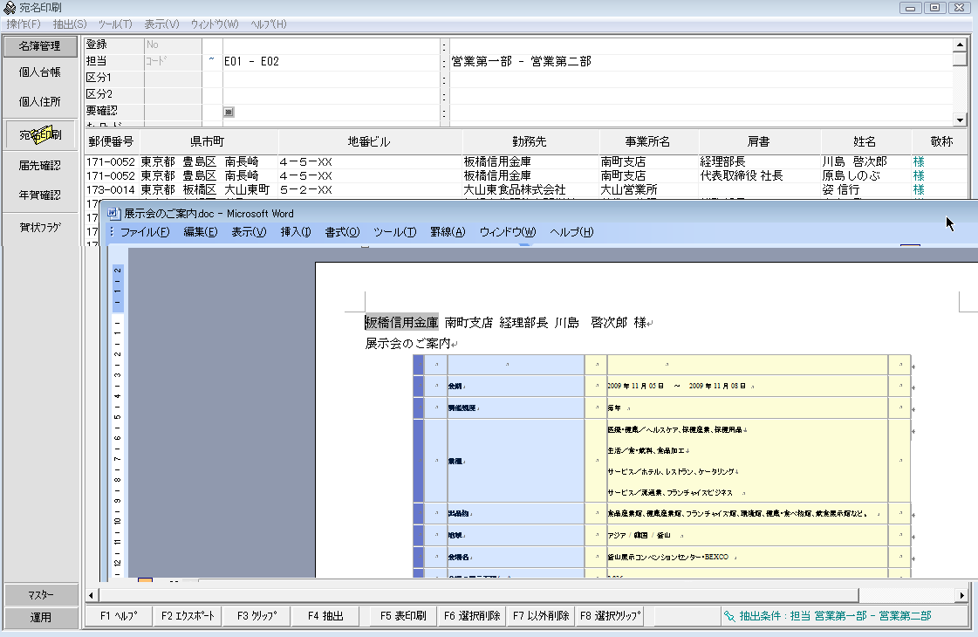Expand the マスター section in sidebar
The width and height of the screenshot is (978, 637).
coord(40,594)
